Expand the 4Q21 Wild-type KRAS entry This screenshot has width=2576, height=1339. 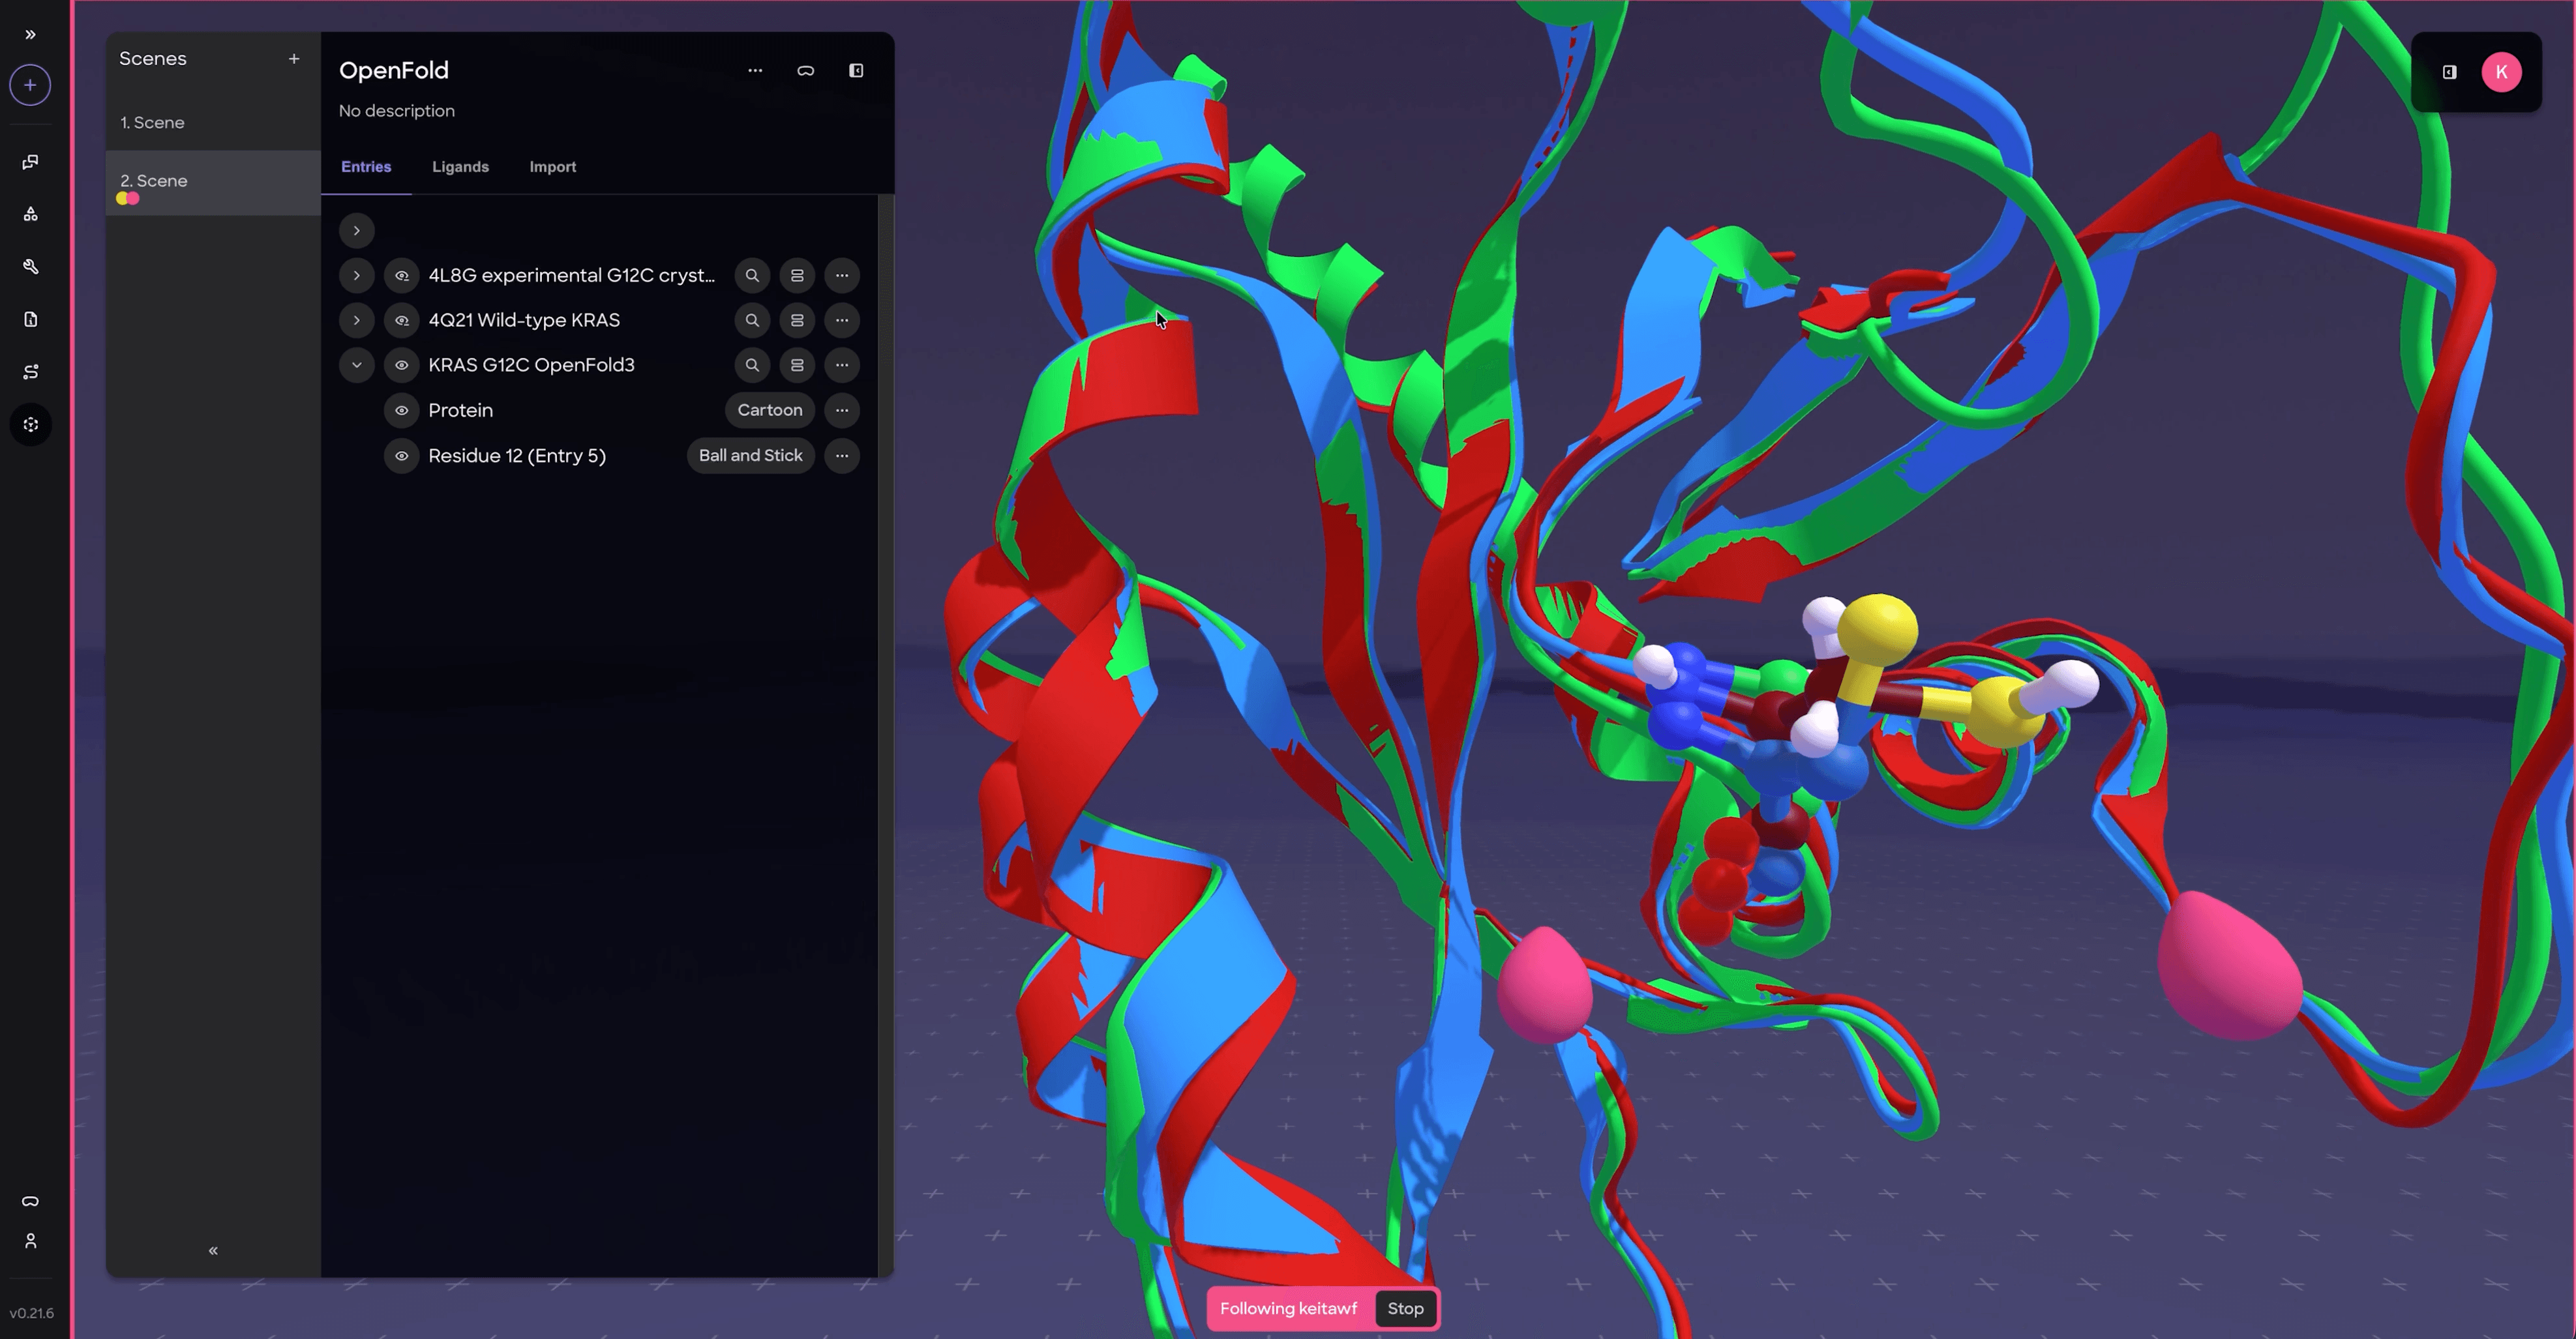356,321
